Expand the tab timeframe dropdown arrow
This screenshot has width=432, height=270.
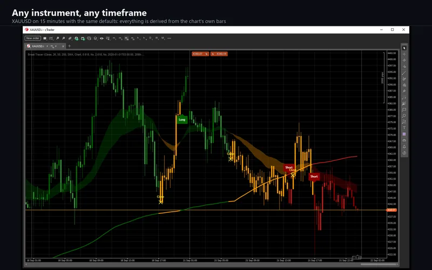pos(56,46)
